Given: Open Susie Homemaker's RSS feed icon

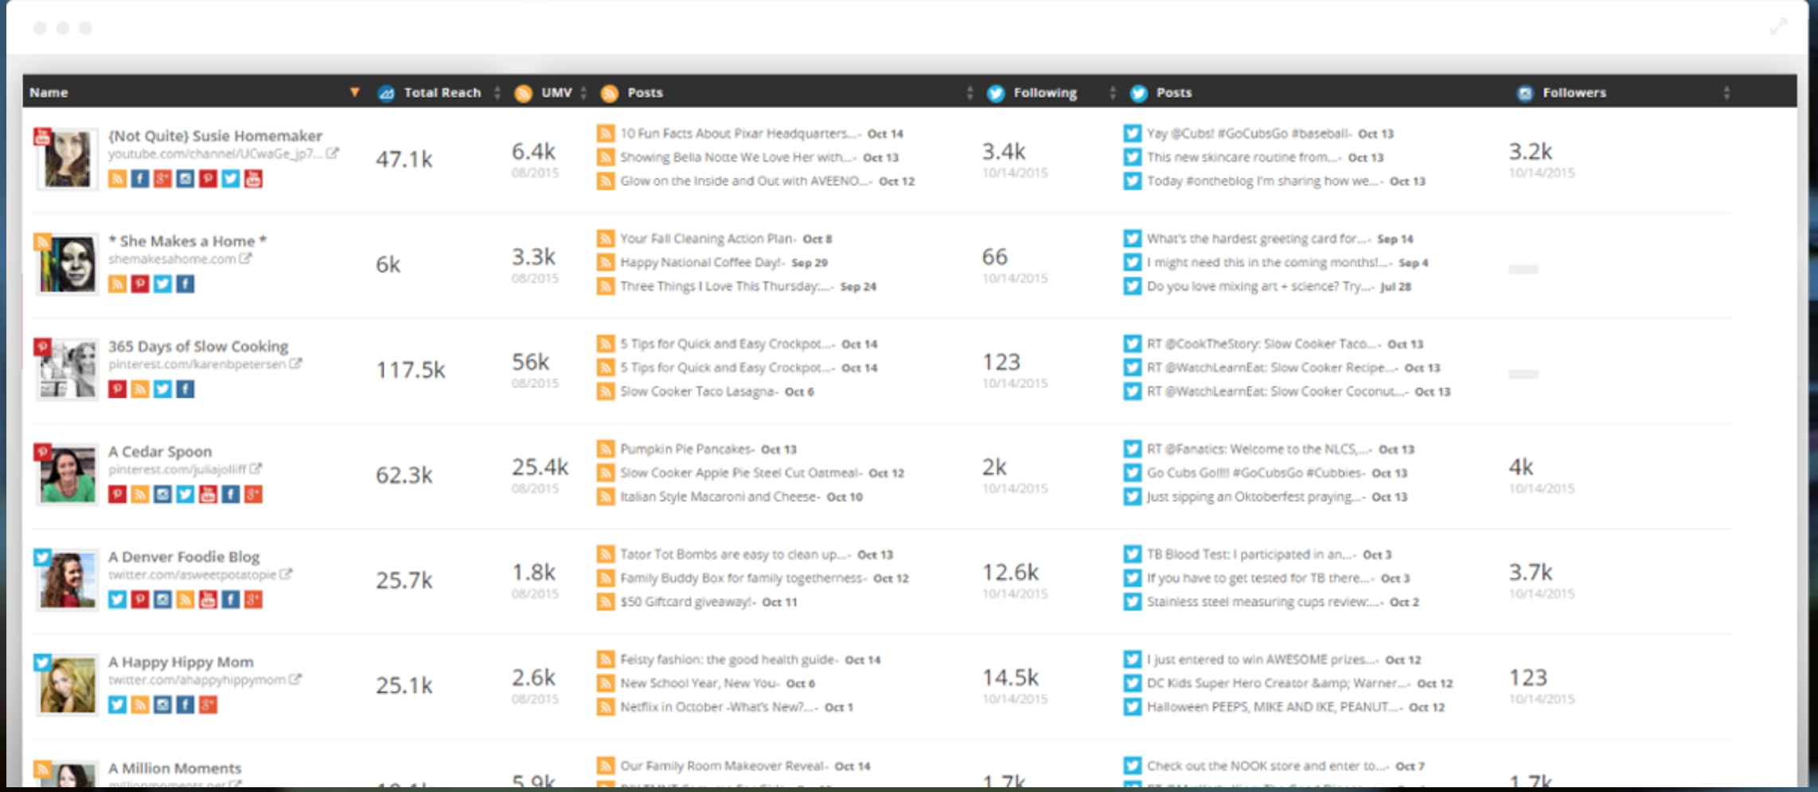Looking at the screenshot, I should (117, 179).
